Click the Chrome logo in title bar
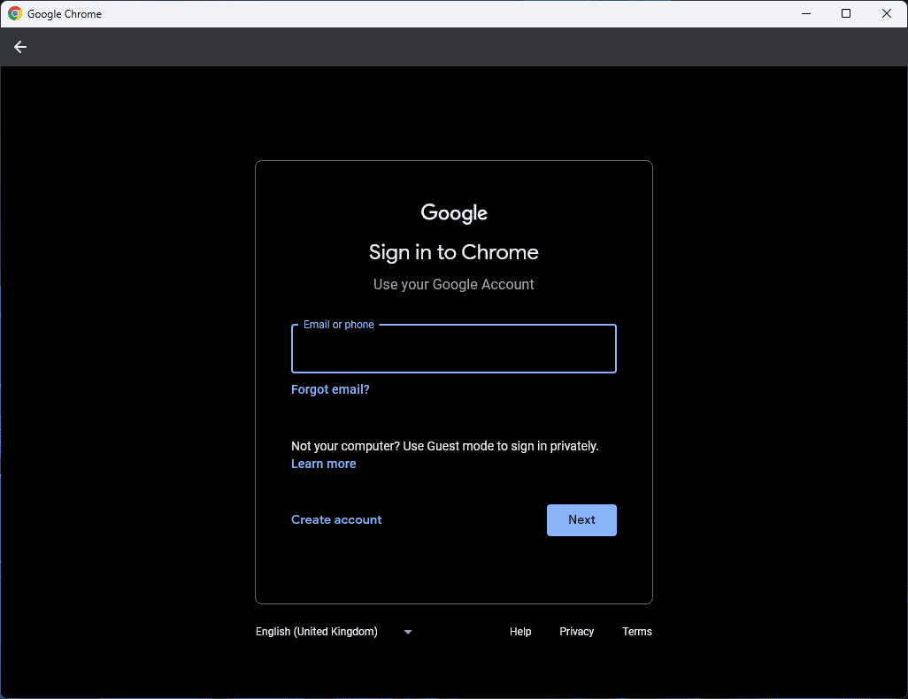This screenshot has height=699, width=908. (x=15, y=14)
